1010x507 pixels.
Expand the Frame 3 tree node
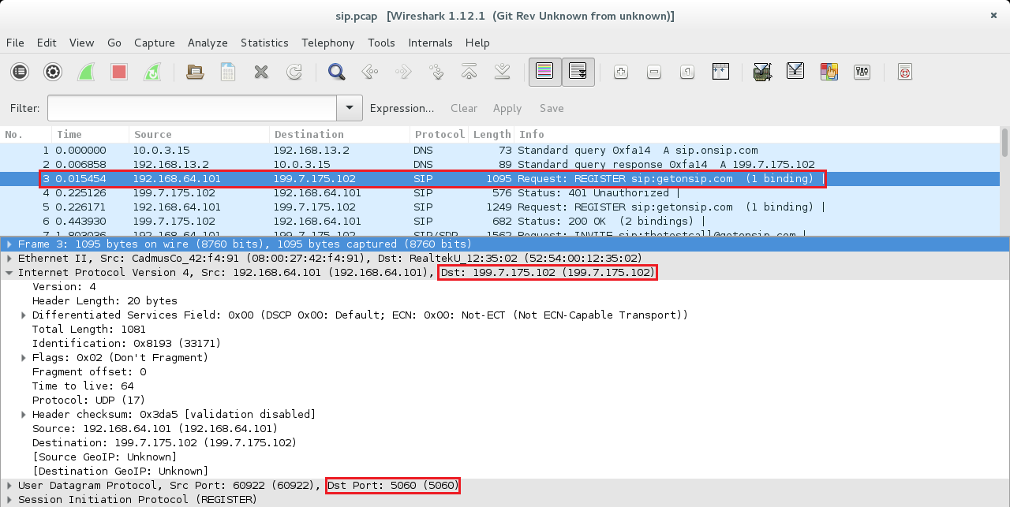pyautogui.click(x=9, y=244)
